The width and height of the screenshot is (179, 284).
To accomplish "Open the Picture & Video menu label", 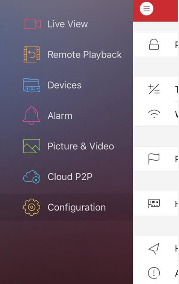I will click(x=81, y=146).
